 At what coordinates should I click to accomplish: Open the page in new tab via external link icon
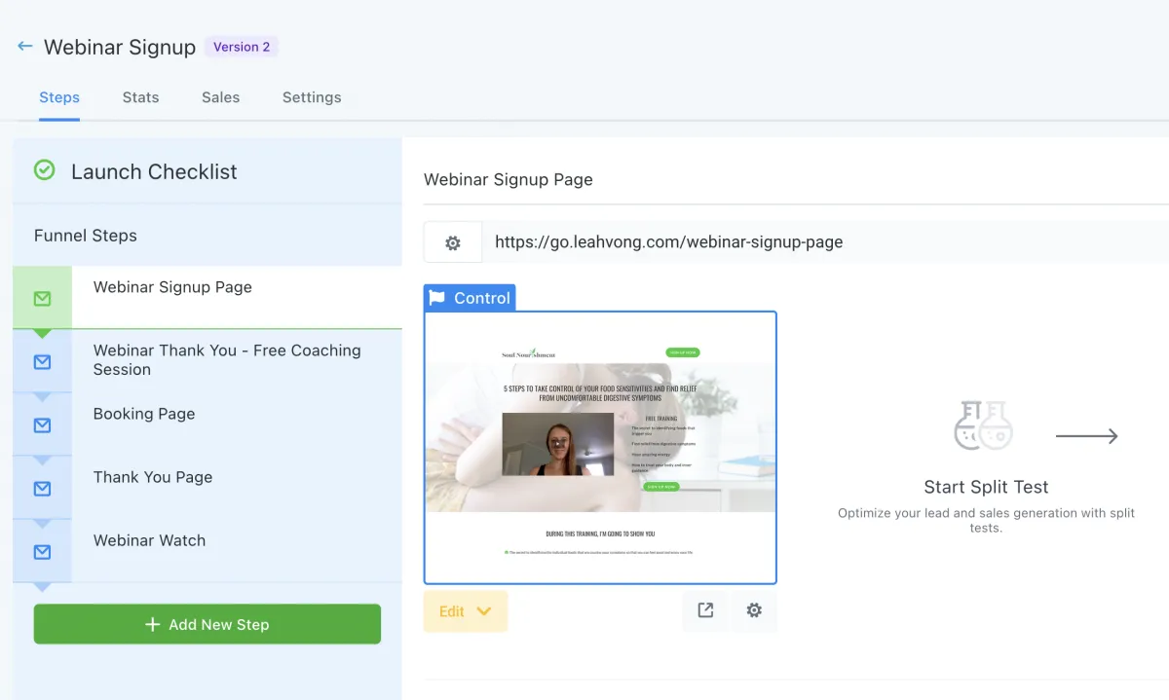click(x=704, y=610)
